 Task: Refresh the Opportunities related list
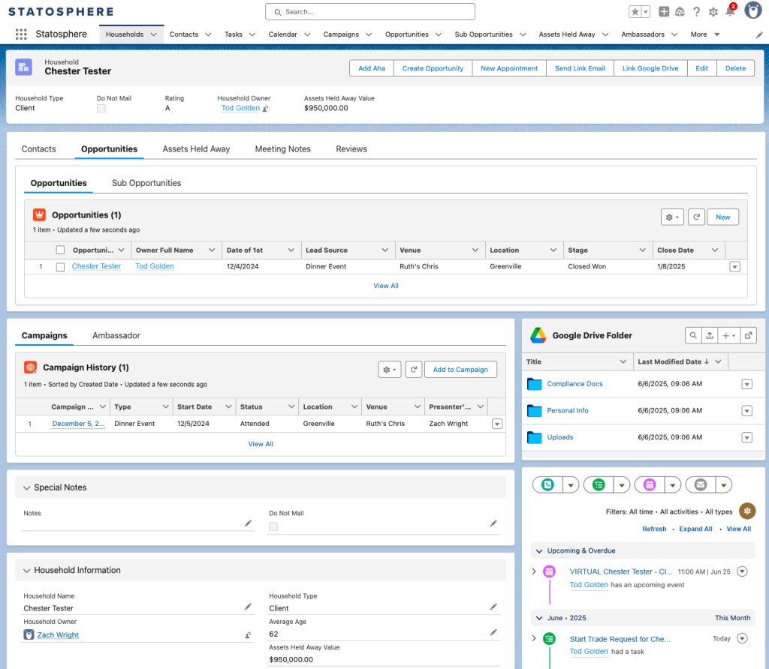click(696, 217)
